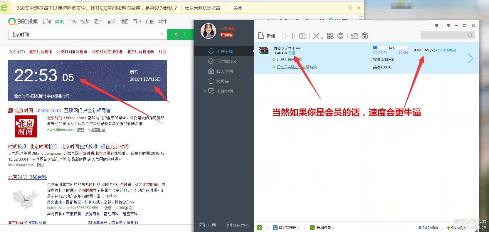The height and width of the screenshot is (232, 489).
Task: Click the VIP6 badge under username
Action: point(226,35)
